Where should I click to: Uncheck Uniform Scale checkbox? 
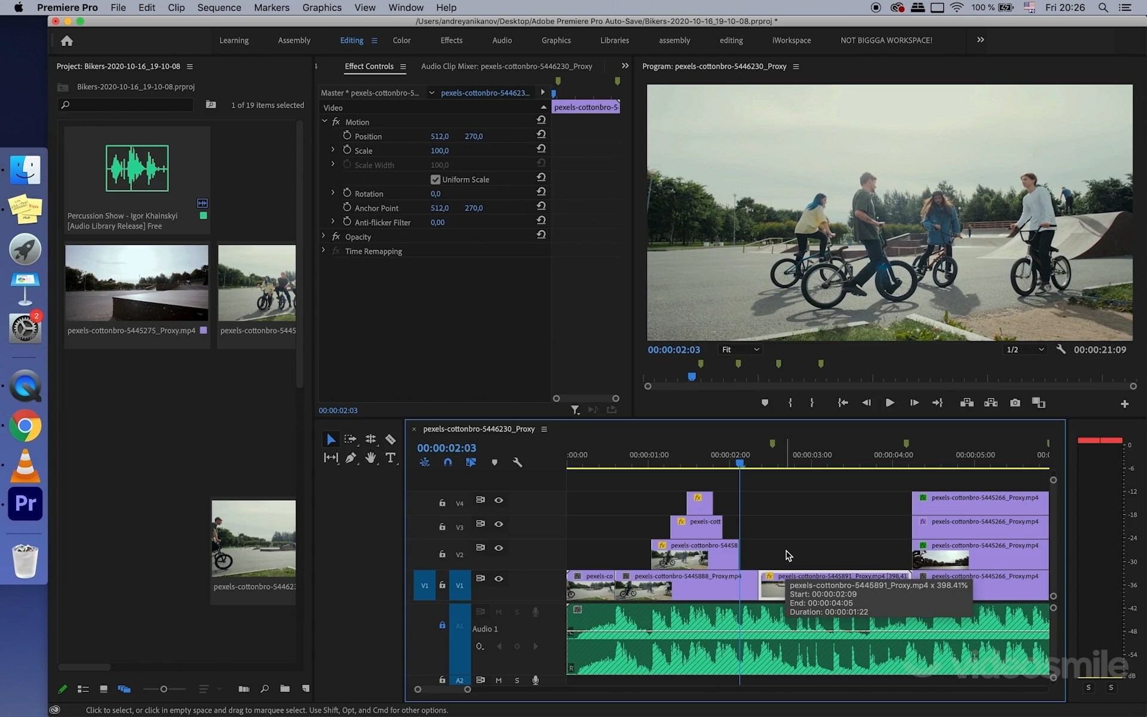click(x=435, y=179)
